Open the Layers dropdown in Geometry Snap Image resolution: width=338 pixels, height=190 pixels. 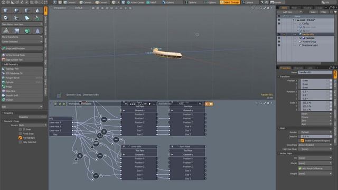tap(33, 125)
